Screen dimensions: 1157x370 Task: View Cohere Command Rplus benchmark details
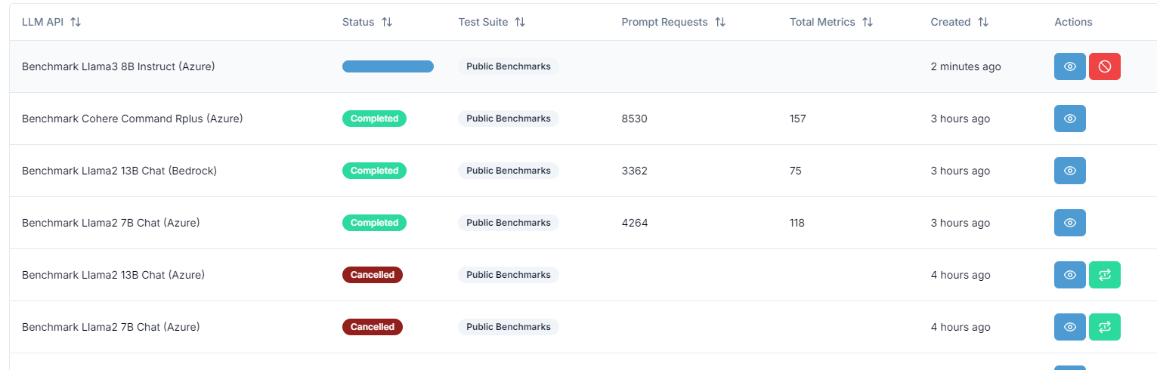click(x=1070, y=119)
